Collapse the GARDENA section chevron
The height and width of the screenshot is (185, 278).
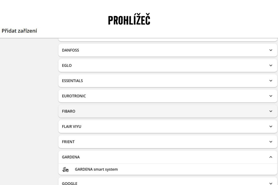point(271,157)
